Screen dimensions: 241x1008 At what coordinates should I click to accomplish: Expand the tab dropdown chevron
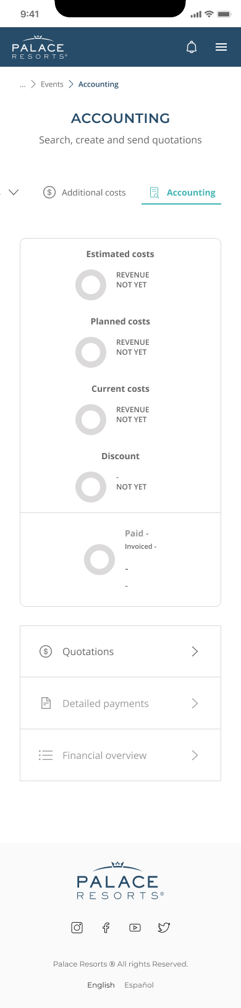[14, 192]
